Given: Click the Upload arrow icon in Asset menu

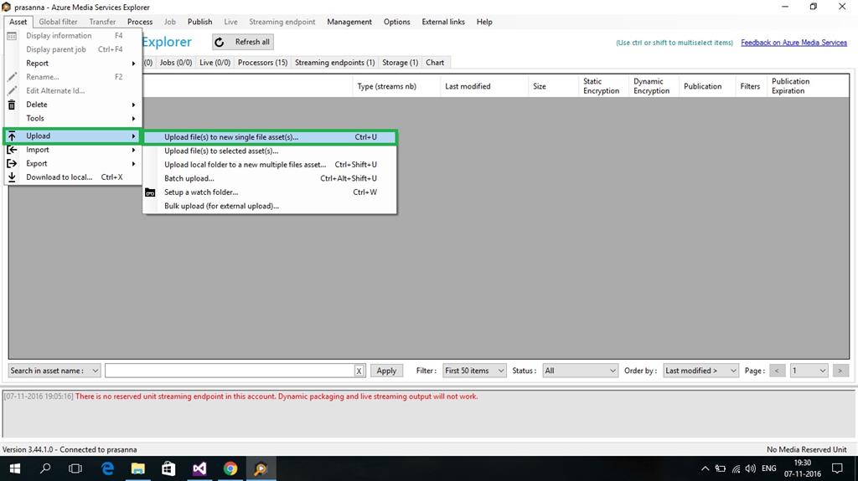Looking at the screenshot, I should pyautogui.click(x=12, y=136).
